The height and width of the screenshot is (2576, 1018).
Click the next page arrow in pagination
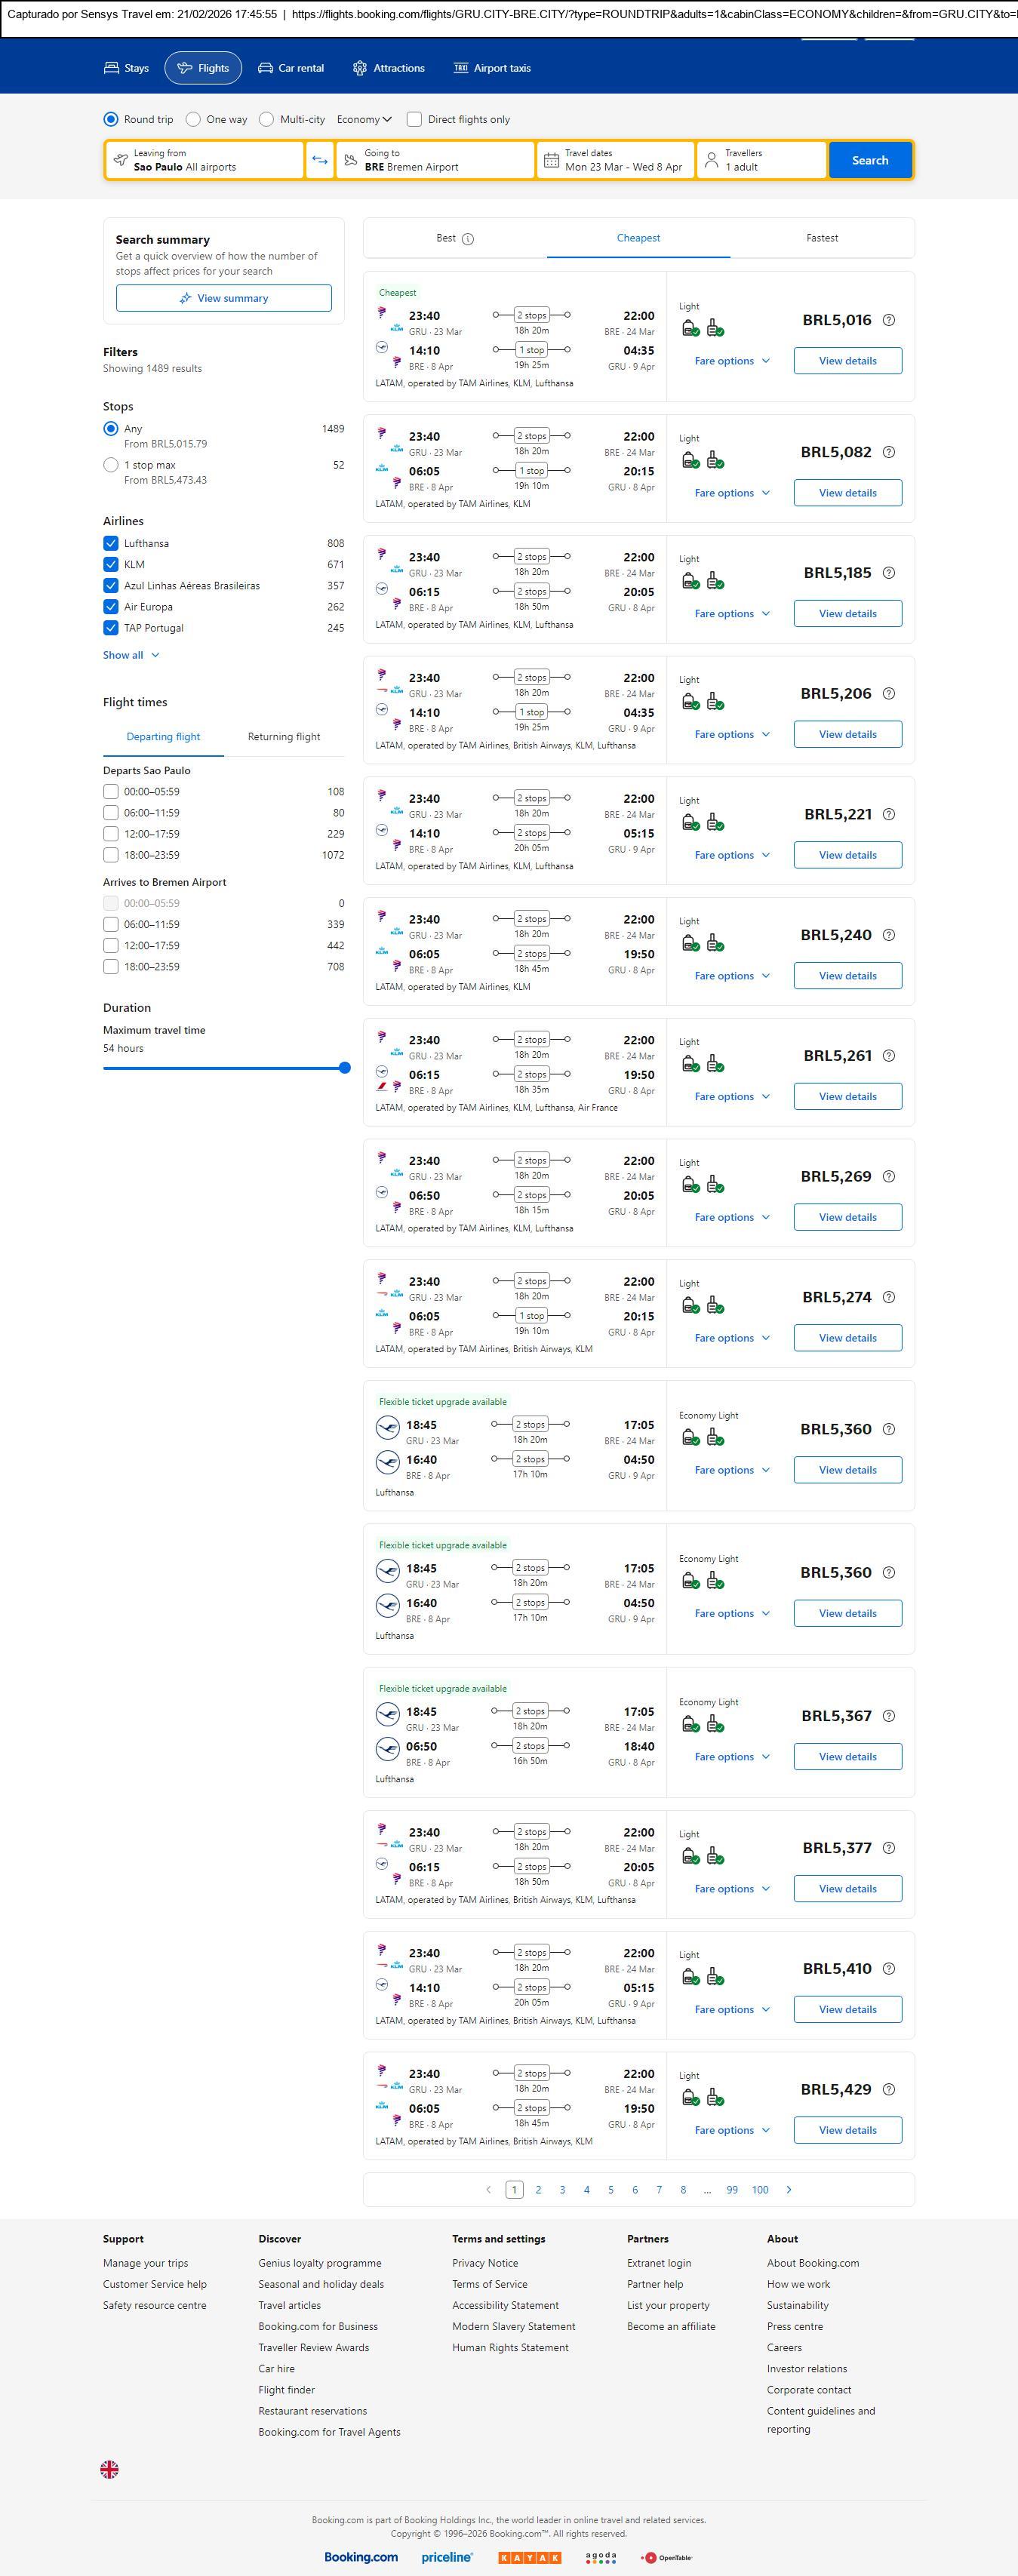tap(789, 2190)
